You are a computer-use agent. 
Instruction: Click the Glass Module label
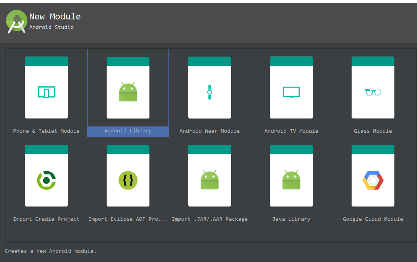[373, 131]
